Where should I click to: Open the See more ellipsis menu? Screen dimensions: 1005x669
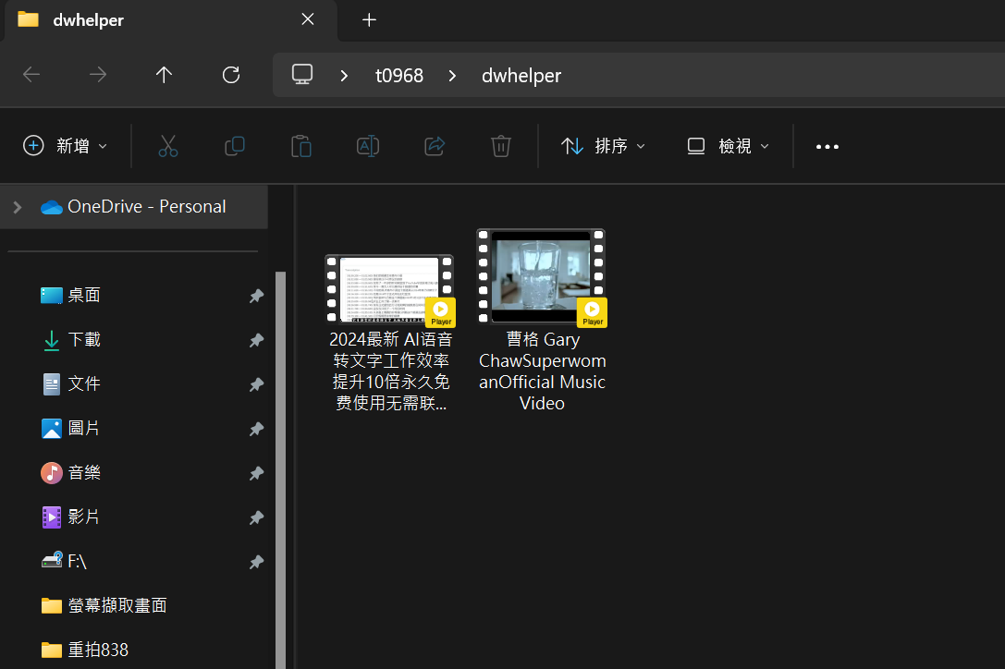(827, 147)
